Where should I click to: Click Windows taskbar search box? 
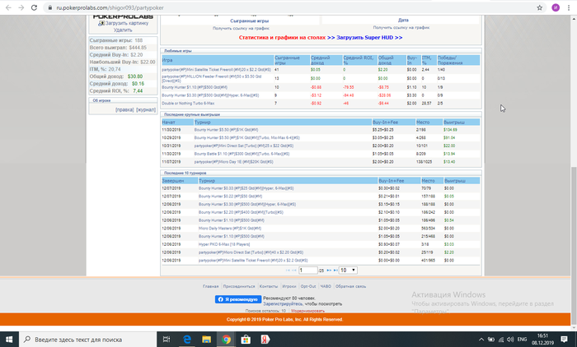coord(87,340)
